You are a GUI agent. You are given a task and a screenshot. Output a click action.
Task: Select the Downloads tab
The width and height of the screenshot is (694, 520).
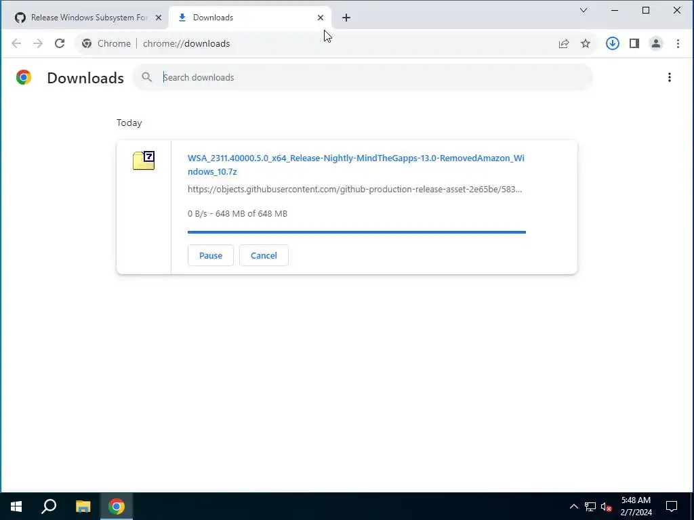pos(249,18)
